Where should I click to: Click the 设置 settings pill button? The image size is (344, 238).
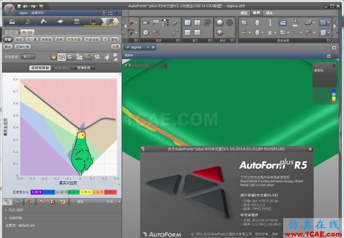tap(116, 46)
